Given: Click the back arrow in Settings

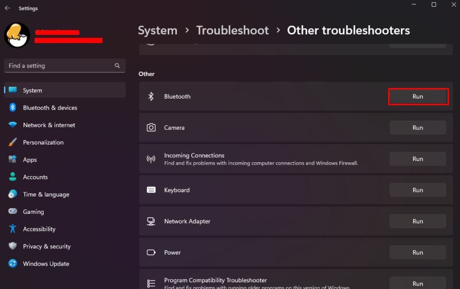Looking at the screenshot, I should pyautogui.click(x=7, y=8).
